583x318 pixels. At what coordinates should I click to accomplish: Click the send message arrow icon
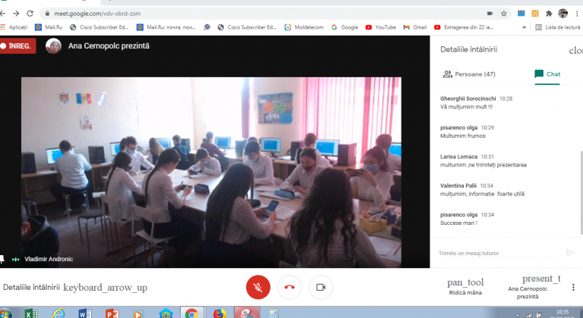point(570,253)
